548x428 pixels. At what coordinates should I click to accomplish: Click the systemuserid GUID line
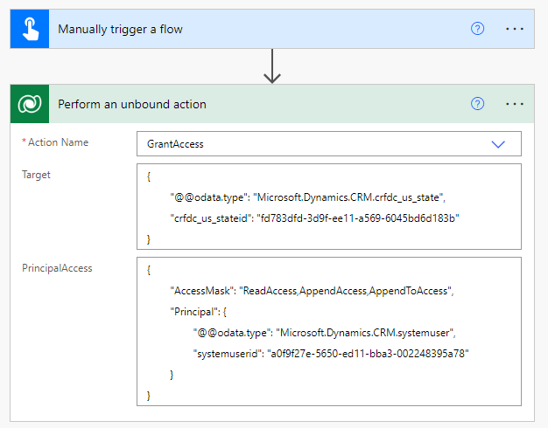(x=331, y=354)
